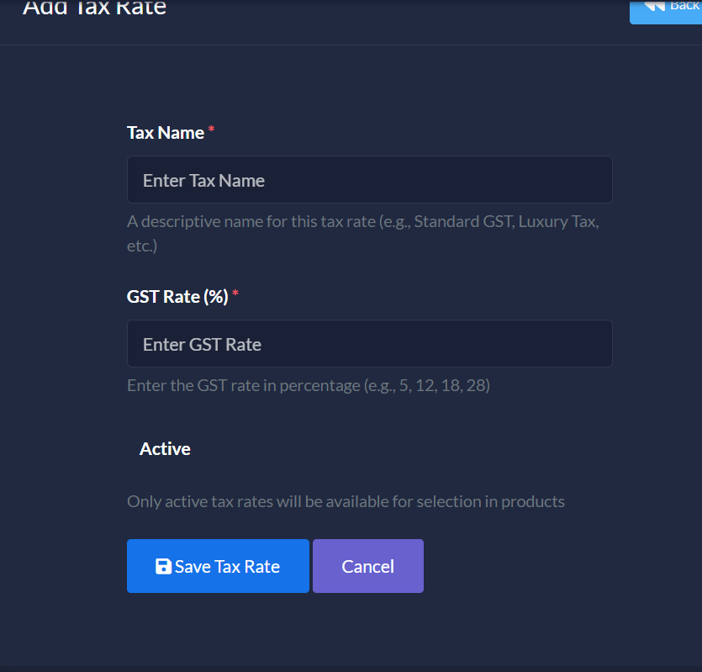The image size is (702, 672).
Task: Toggle the Active status option
Action: 165,449
